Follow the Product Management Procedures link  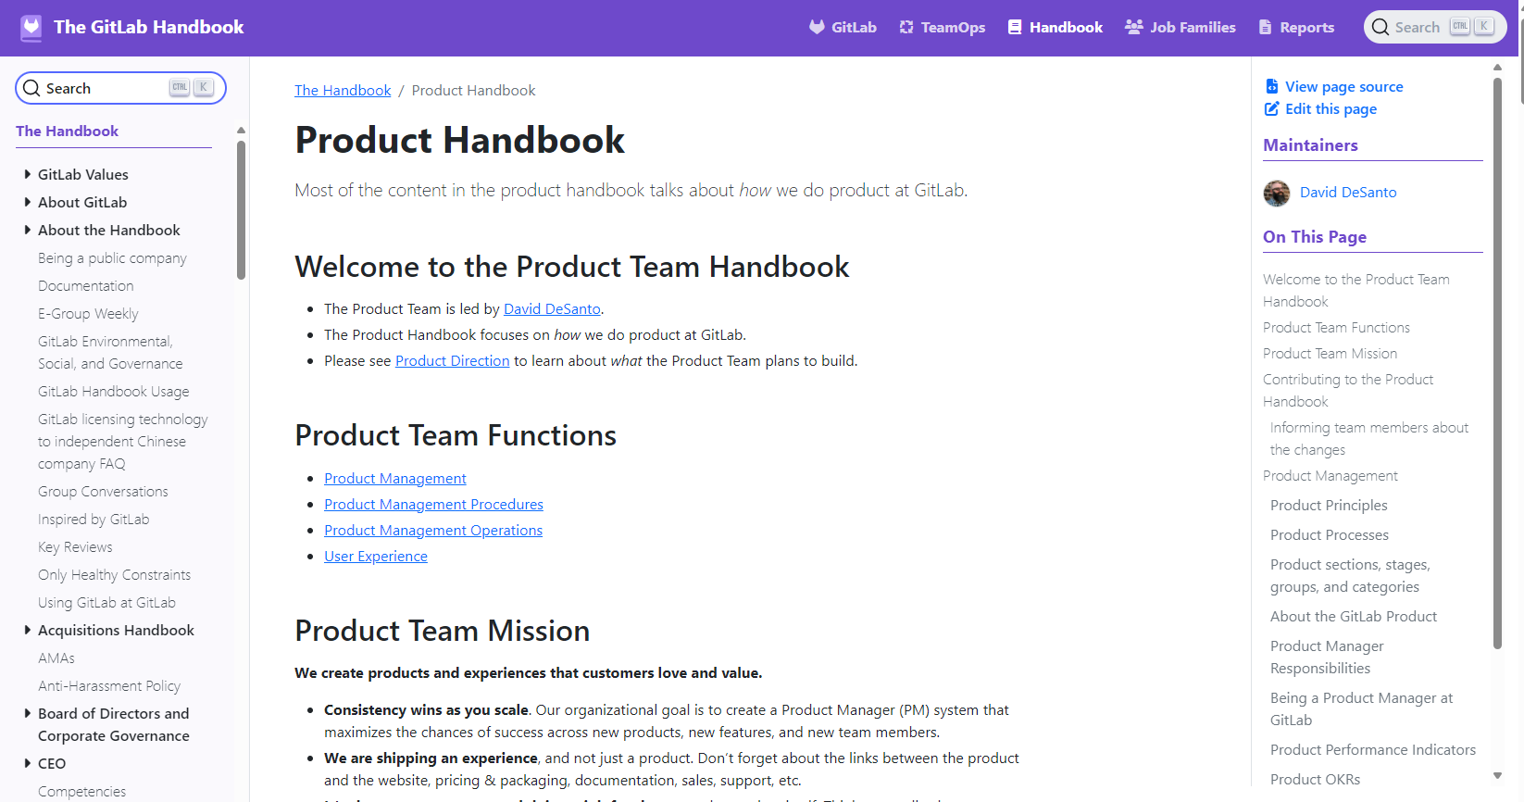click(x=433, y=505)
